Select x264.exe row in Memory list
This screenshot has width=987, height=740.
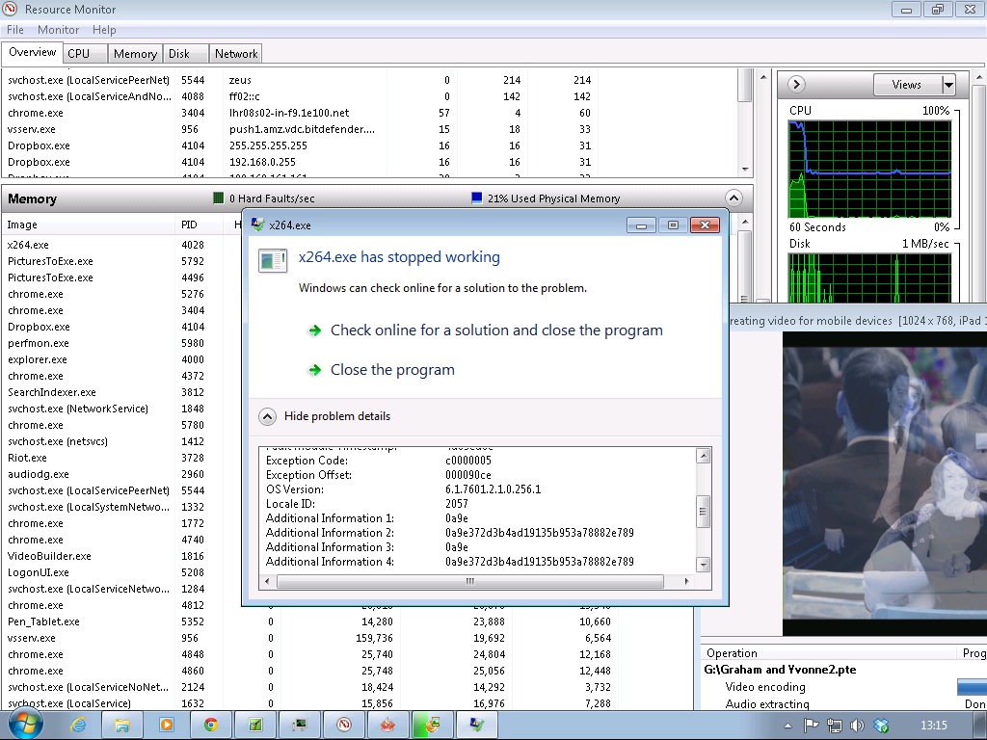29,245
